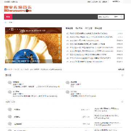The height and width of the screenshot is (131, 131).
Task: Click bubble icon beside the Audiomachine forum
Action: click(x=10, y=92)
